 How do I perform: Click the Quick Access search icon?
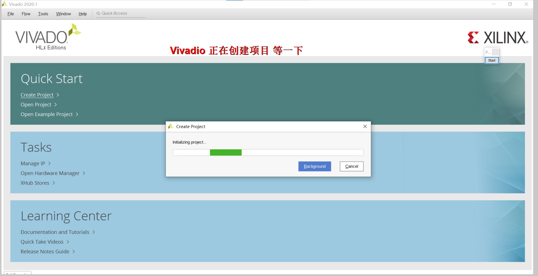98,13
